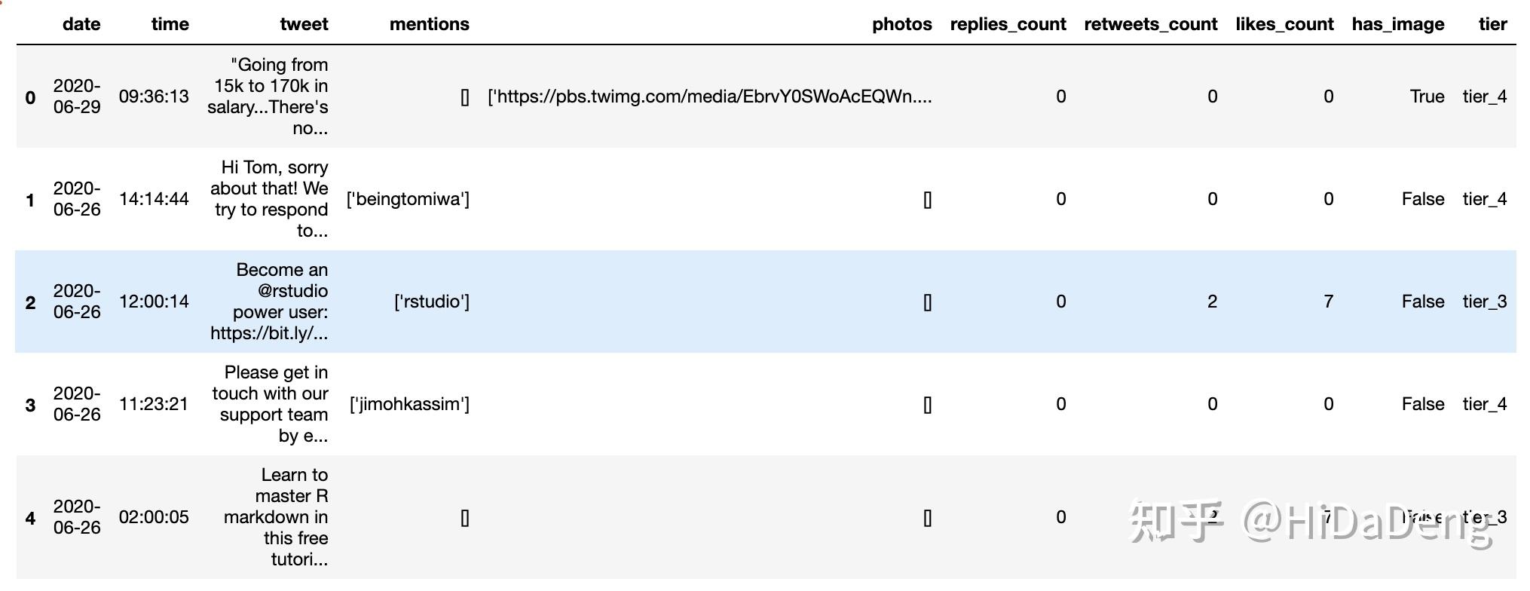Viewport: 1530px width, 591px height.
Task: Click the ['beingtomiwa'] mentions cell
Action: (x=408, y=199)
